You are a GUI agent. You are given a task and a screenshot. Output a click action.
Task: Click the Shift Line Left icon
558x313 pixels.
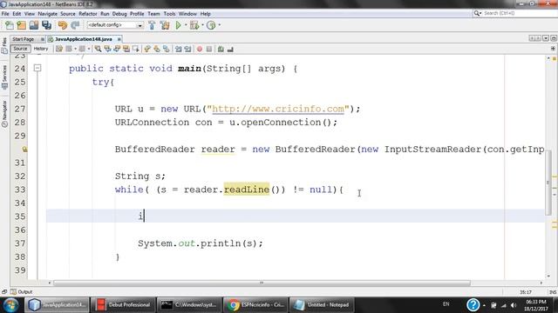(178, 49)
